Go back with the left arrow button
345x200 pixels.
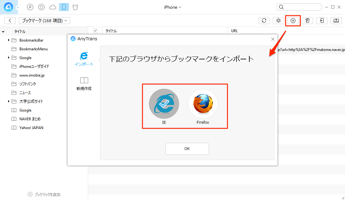pyautogui.click(x=10, y=21)
